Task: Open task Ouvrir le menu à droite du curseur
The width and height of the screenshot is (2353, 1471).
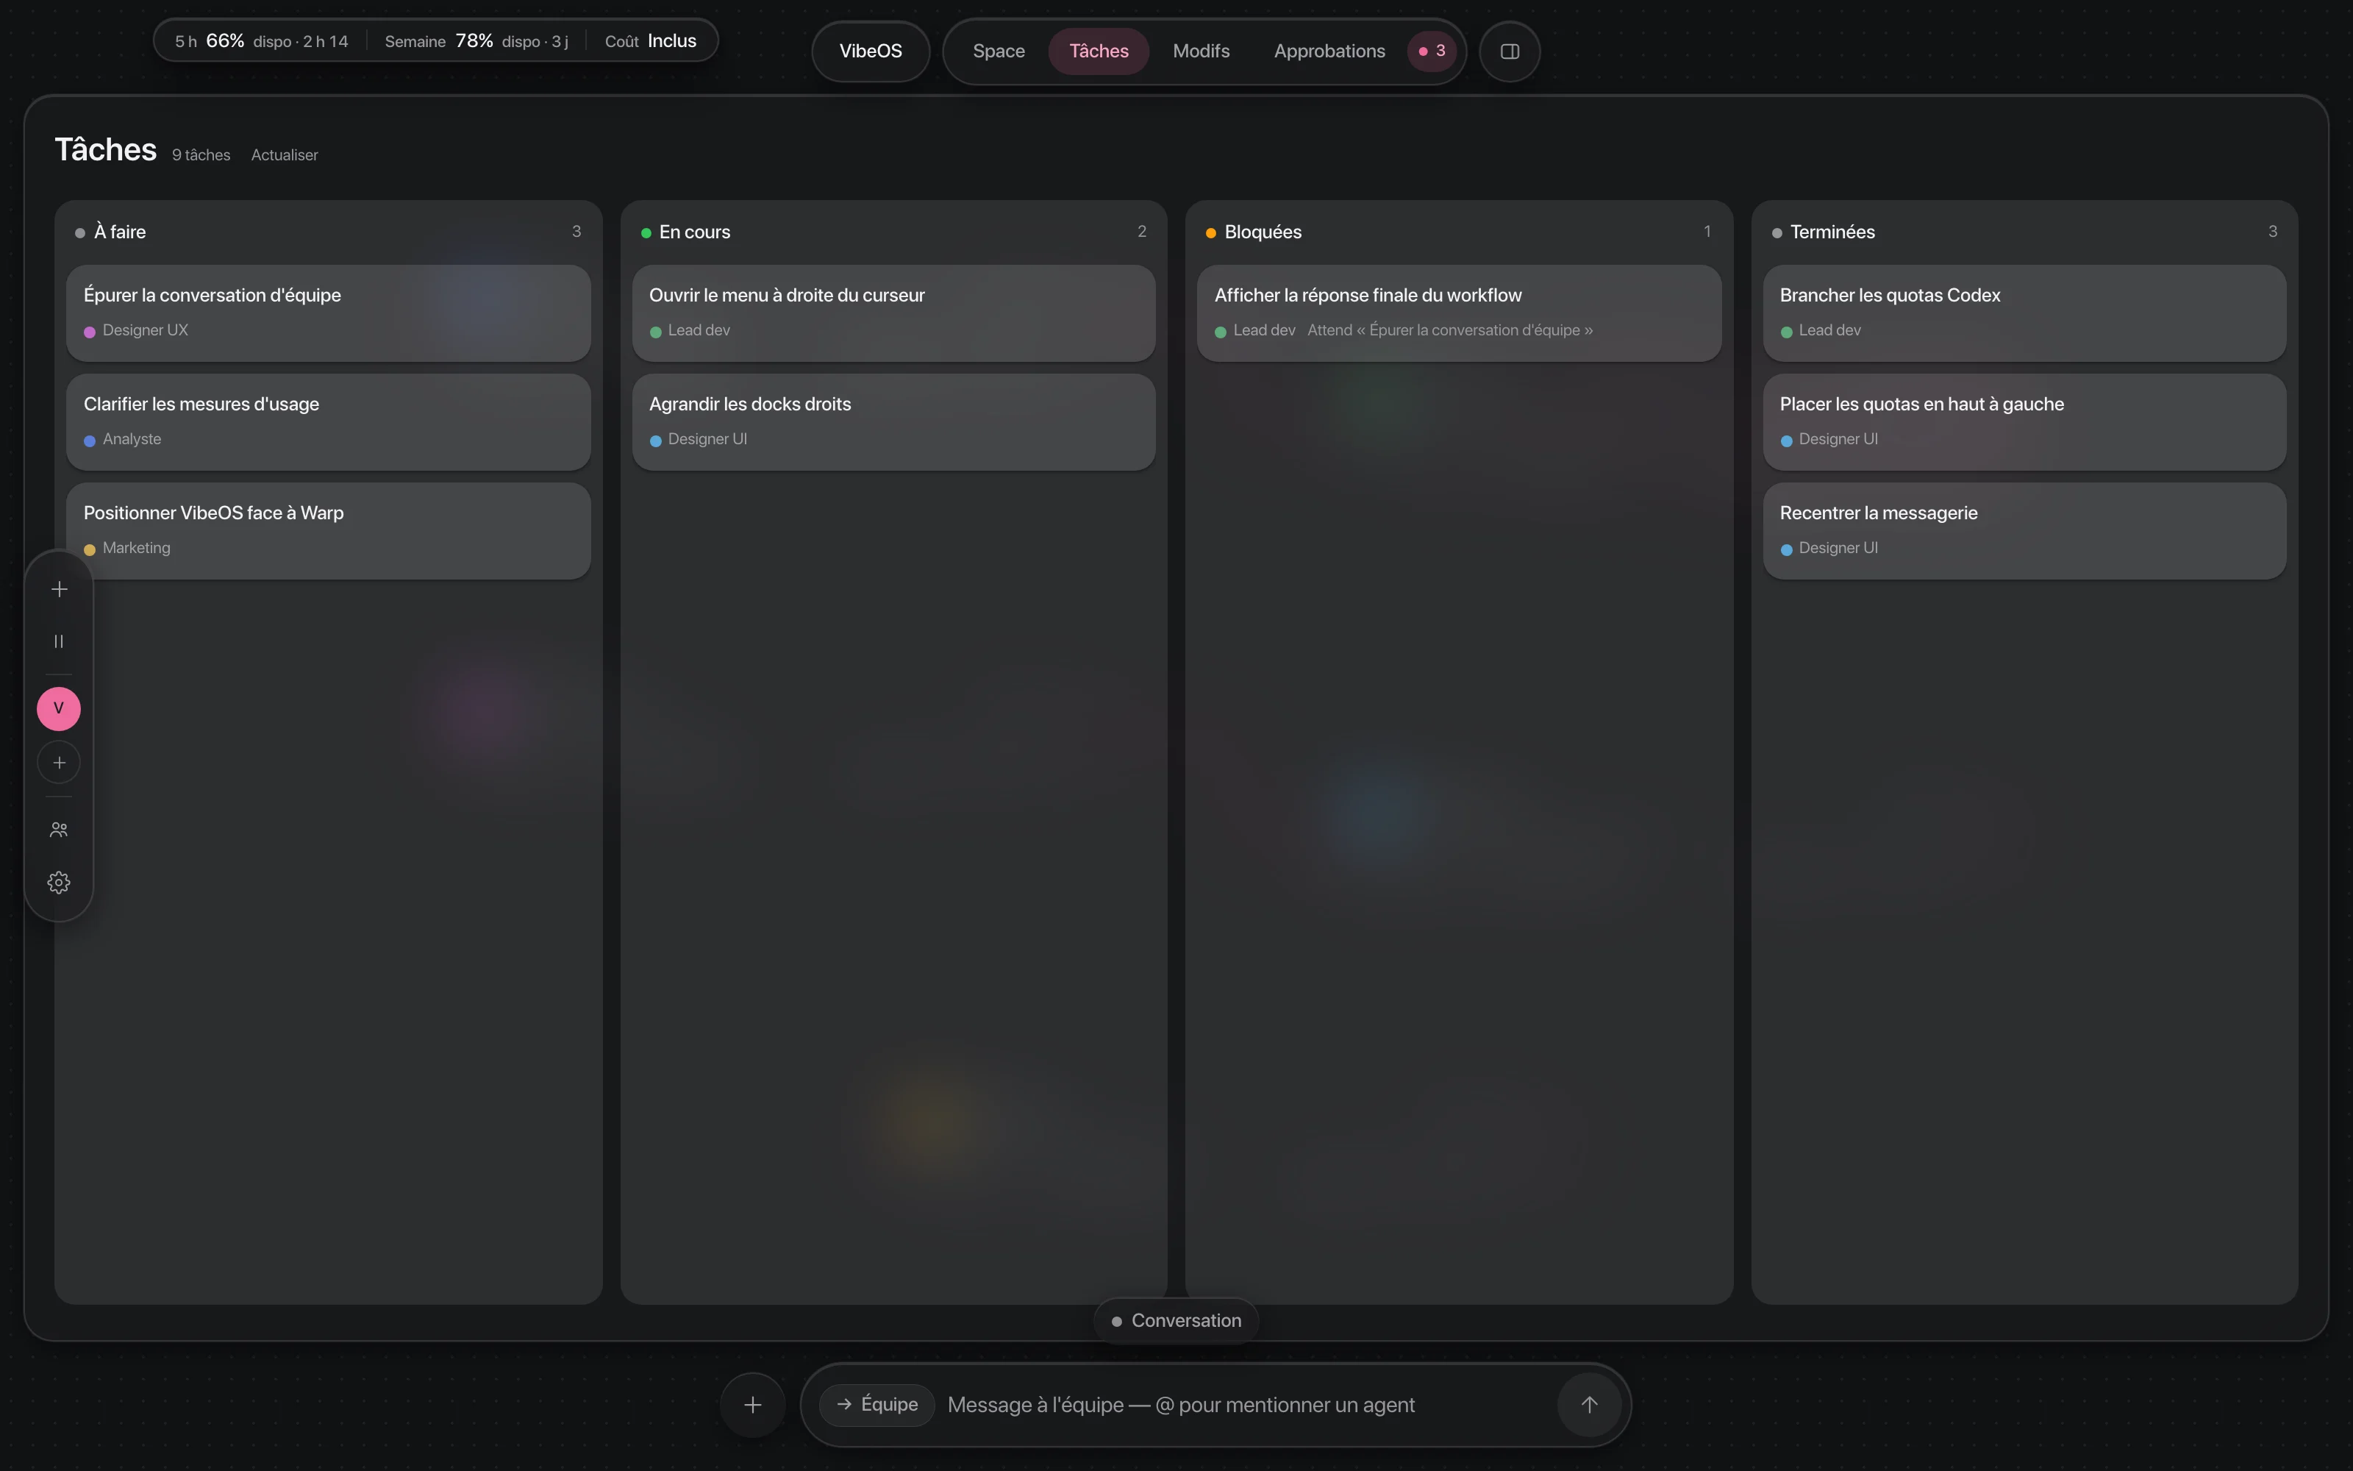Action: [893, 313]
